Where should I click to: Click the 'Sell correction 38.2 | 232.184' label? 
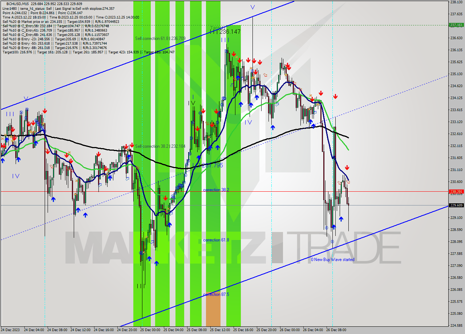[x=160, y=146]
